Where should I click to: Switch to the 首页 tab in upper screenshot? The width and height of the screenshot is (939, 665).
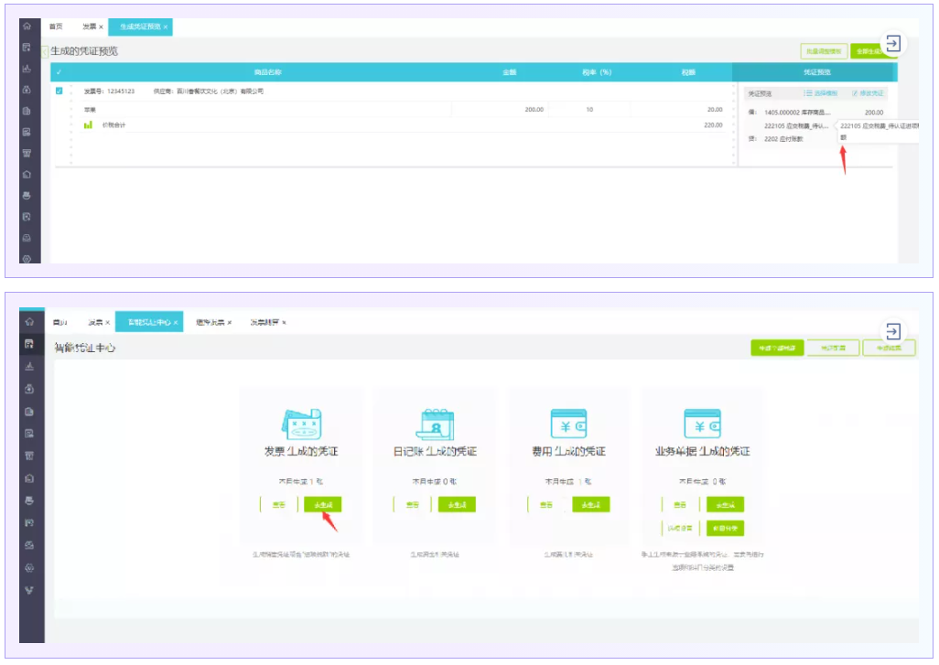click(x=56, y=27)
